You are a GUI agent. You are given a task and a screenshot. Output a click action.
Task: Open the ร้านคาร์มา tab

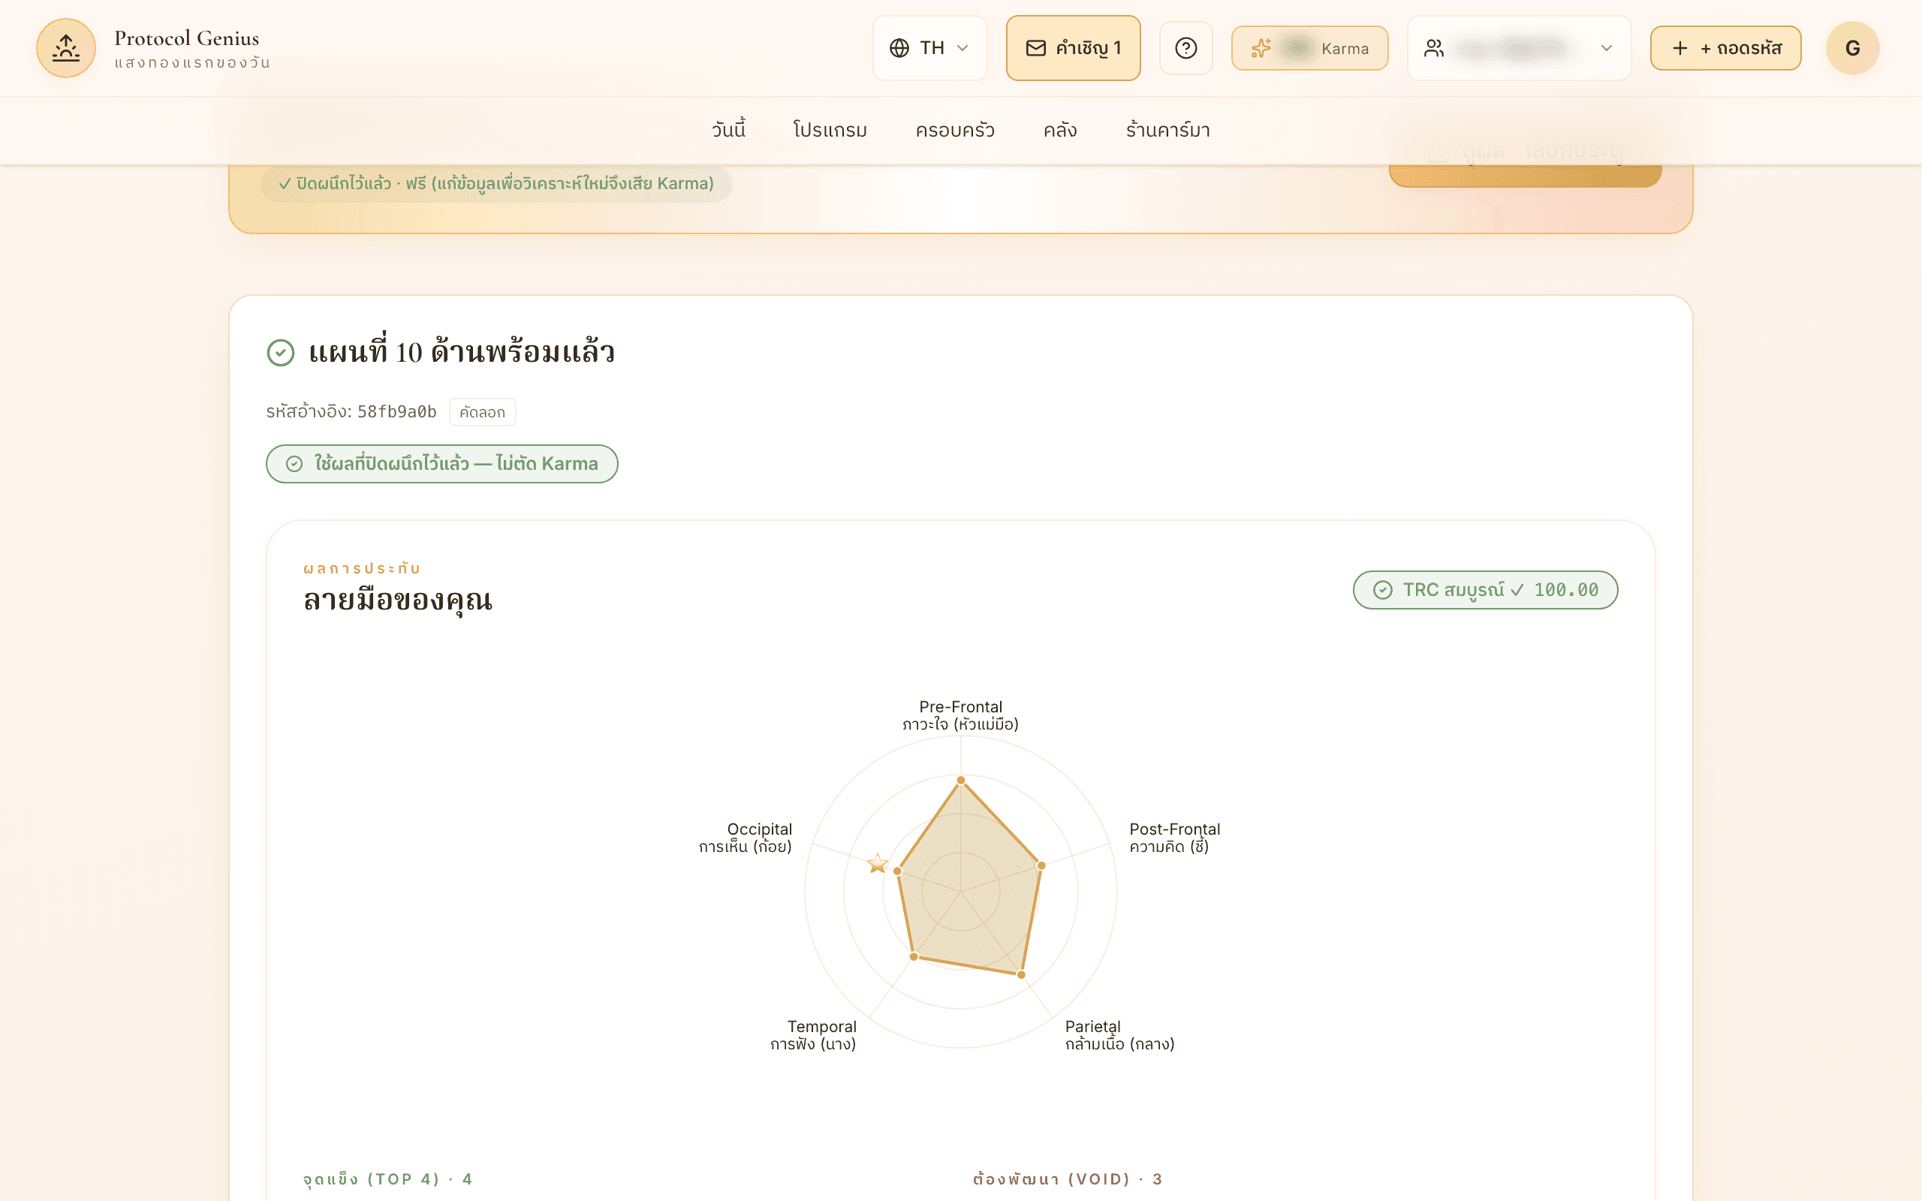pos(1167,129)
